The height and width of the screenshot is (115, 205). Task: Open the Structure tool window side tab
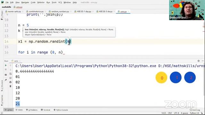coord(2,86)
